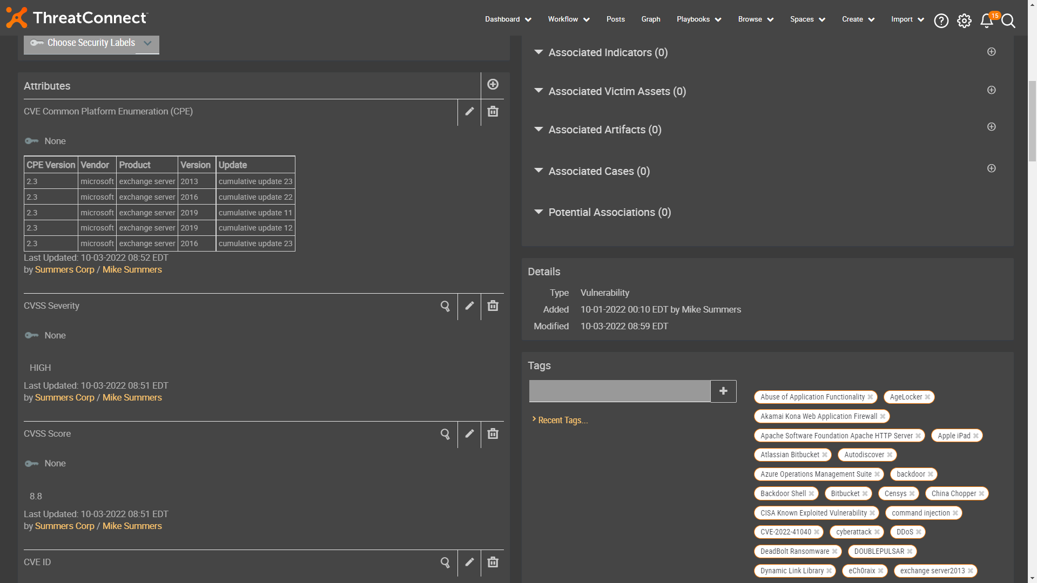Go to Posts page
Screen dimensions: 1037x583
pyautogui.click(x=616, y=19)
